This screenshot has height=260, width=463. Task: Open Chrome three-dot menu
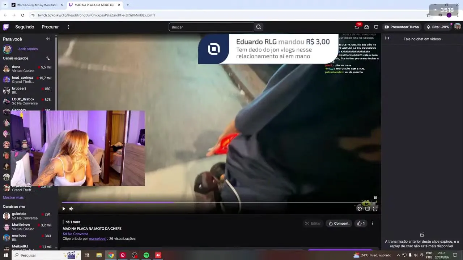(x=458, y=15)
